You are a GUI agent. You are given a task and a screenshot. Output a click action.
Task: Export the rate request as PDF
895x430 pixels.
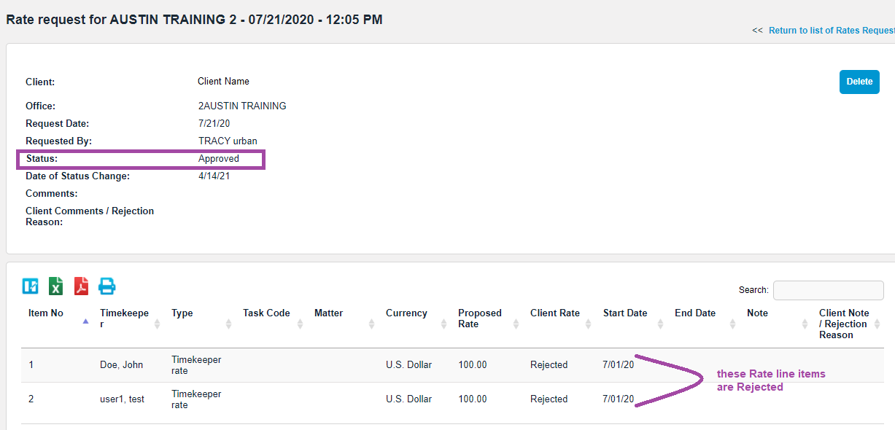coord(81,286)
